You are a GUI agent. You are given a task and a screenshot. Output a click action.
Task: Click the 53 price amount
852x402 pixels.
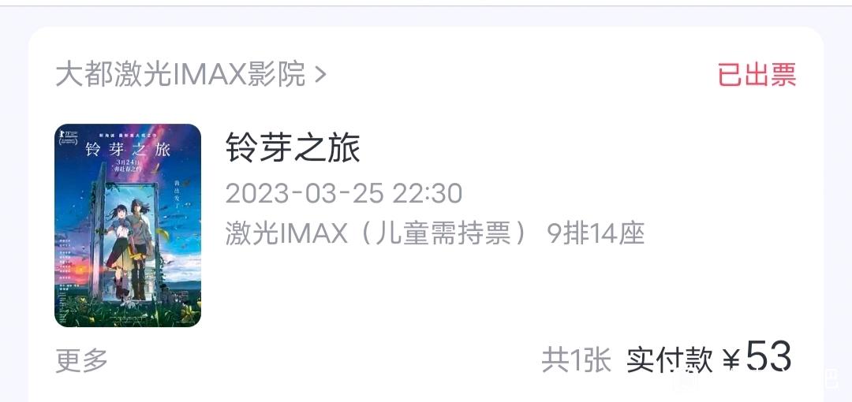point(768,356)
